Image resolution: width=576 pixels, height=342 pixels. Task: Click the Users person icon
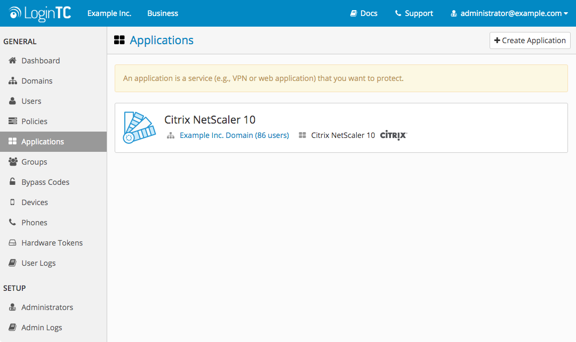[x=12, y=101]
